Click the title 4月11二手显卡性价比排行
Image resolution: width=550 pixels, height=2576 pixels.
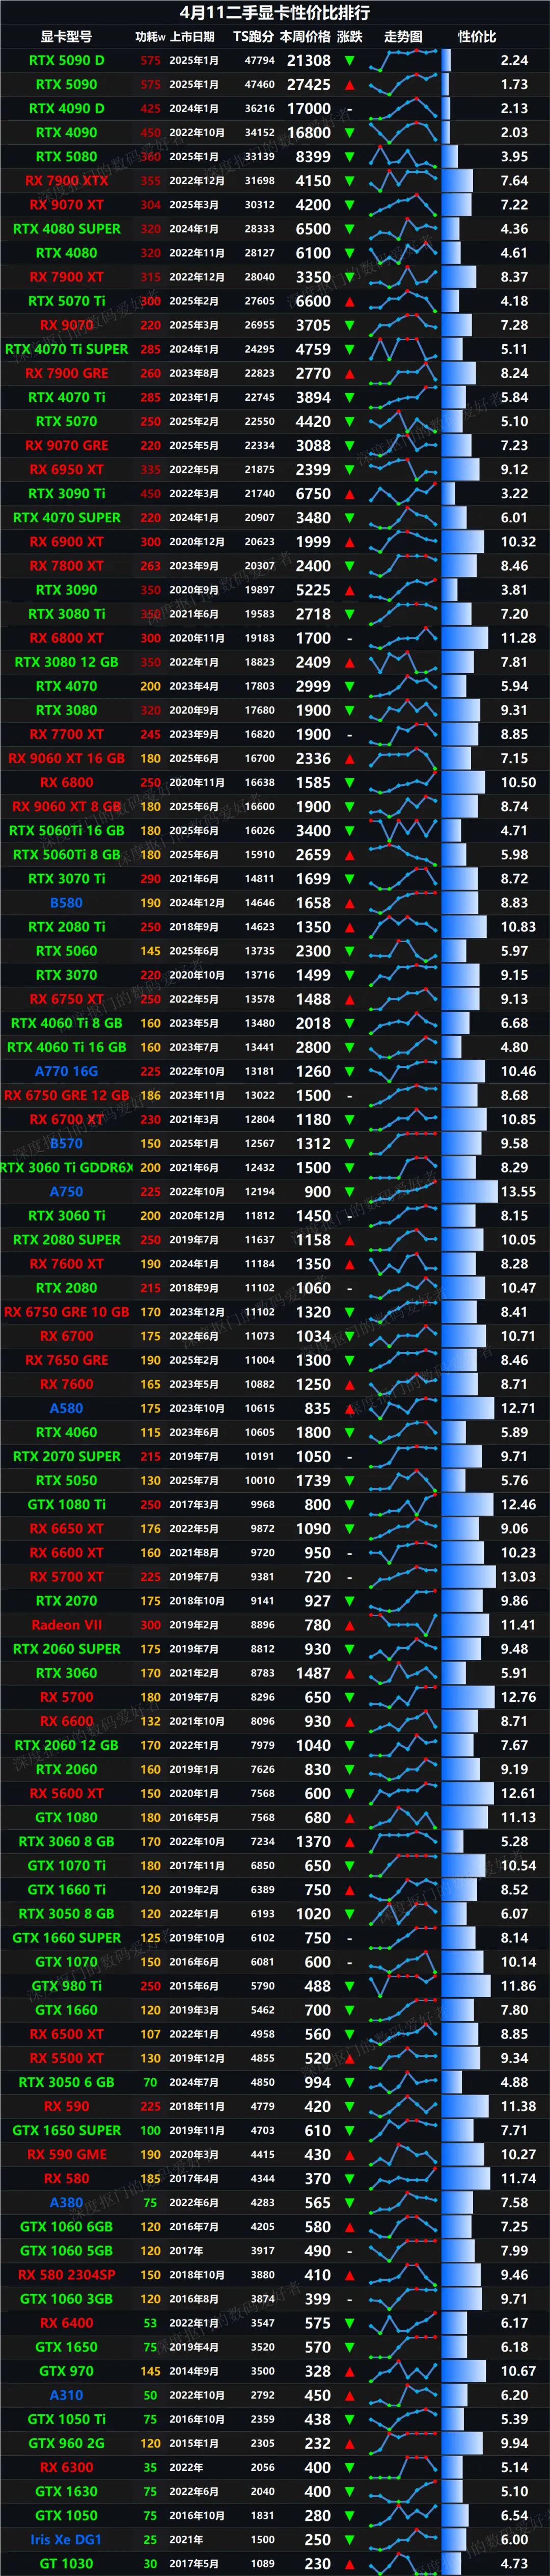pos(274,13)
